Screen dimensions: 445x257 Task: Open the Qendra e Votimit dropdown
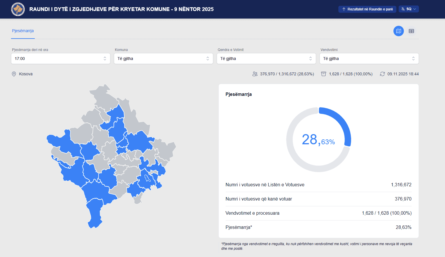pos(266,59)
